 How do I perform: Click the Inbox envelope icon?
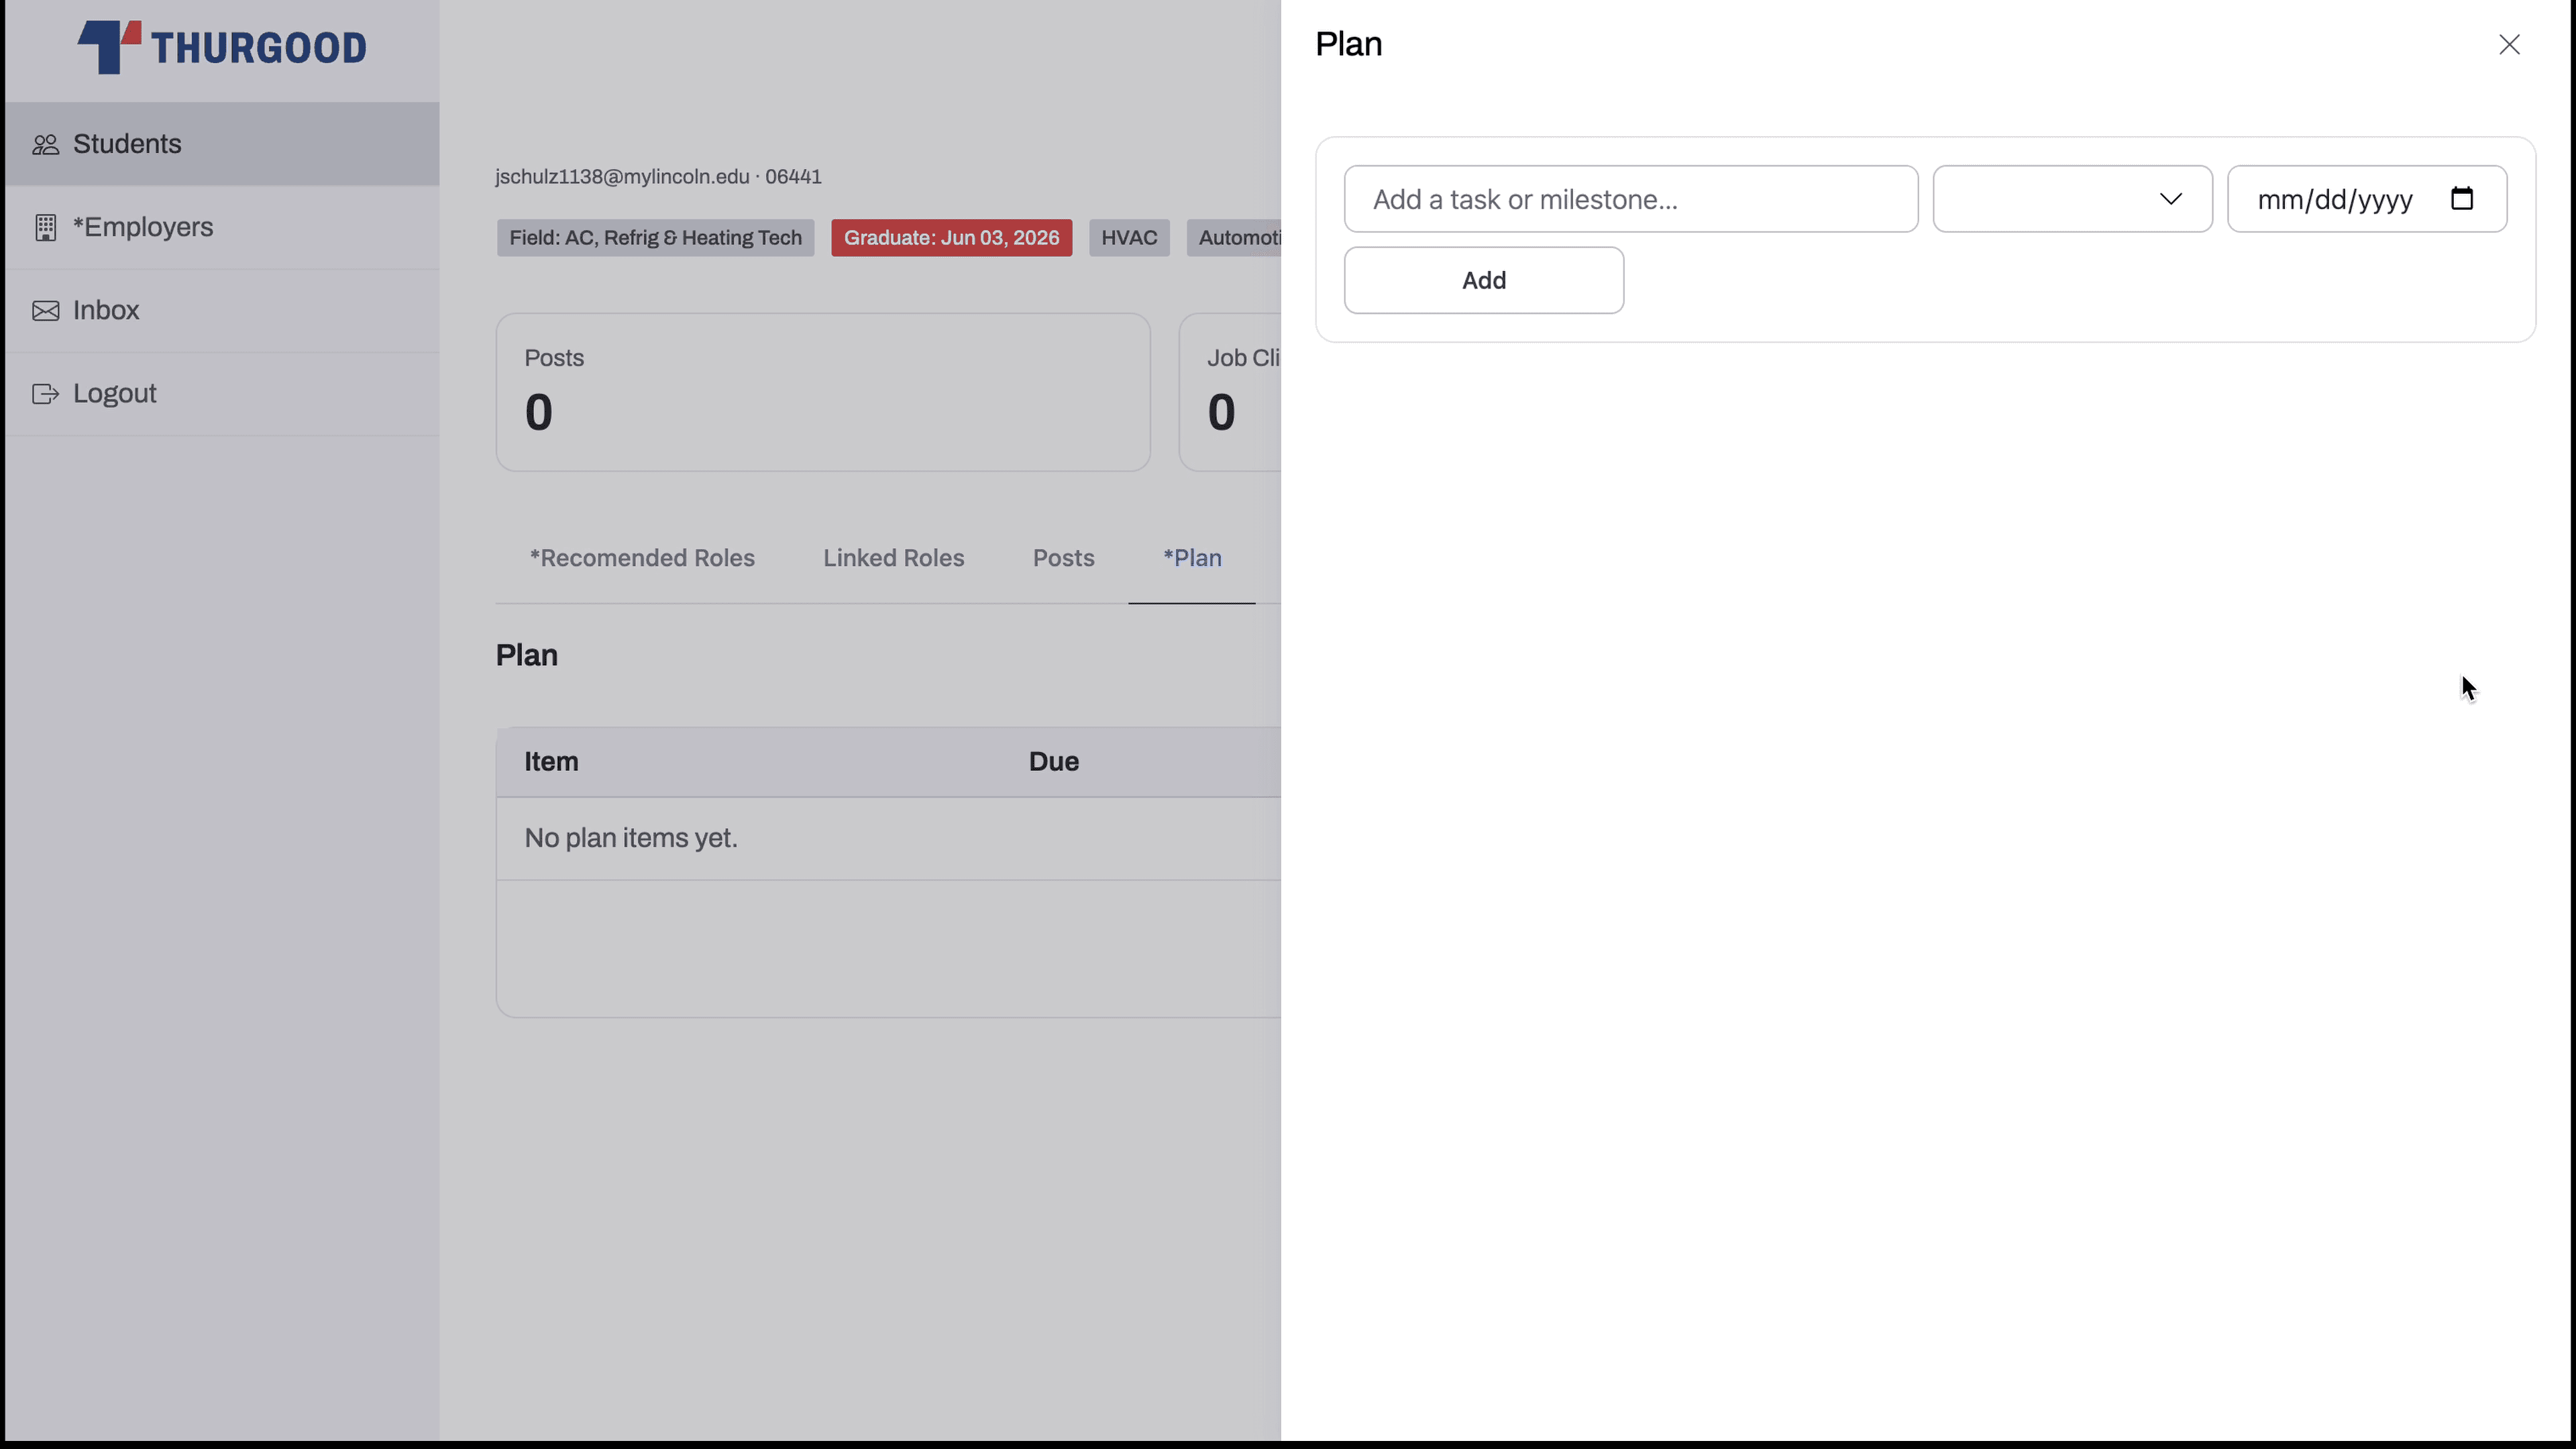(45, 311)
